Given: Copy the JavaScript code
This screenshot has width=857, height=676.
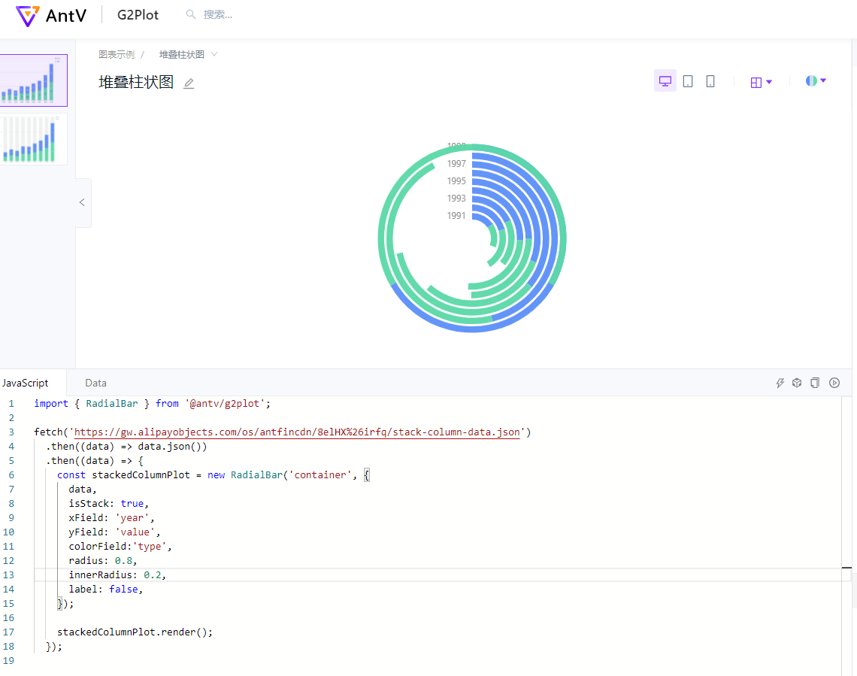Looking at the screenshot, I should [x=815, y=383].
